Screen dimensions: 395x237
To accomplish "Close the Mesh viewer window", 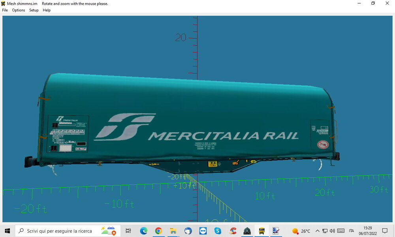I will coord(387,3).
